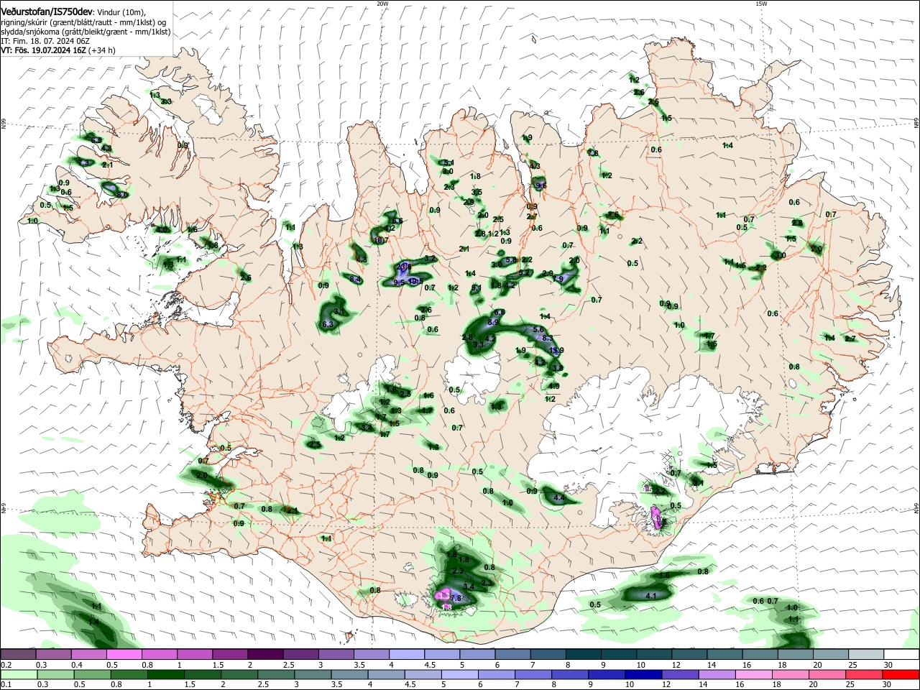Click the precipitation value '8.9' in central highlands
The width and height of the screenshot is (920, 690).
click(493, 321)
